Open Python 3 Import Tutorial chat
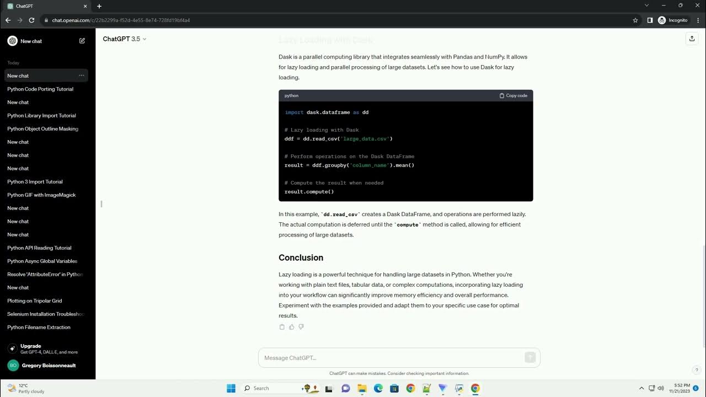Image resolution: width=706 pixels, height=397 pixels. point(46,181)
